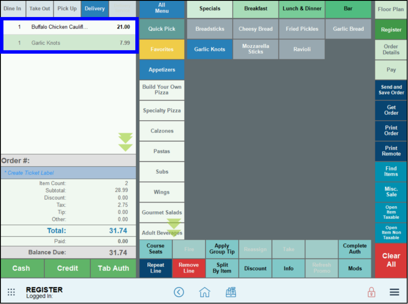
Task: Select Delivery order type
Action: [x=95, y=9]
